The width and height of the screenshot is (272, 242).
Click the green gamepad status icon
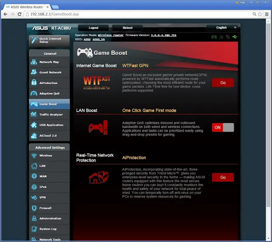point(214,37)
